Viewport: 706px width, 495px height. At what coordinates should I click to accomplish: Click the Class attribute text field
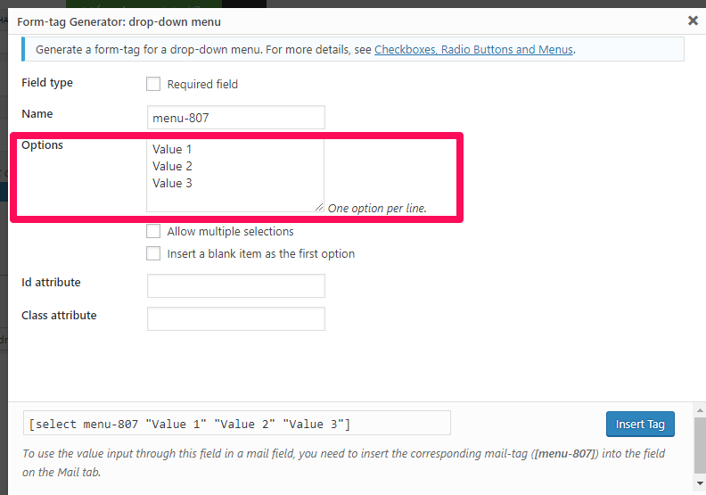coord(236,318)
